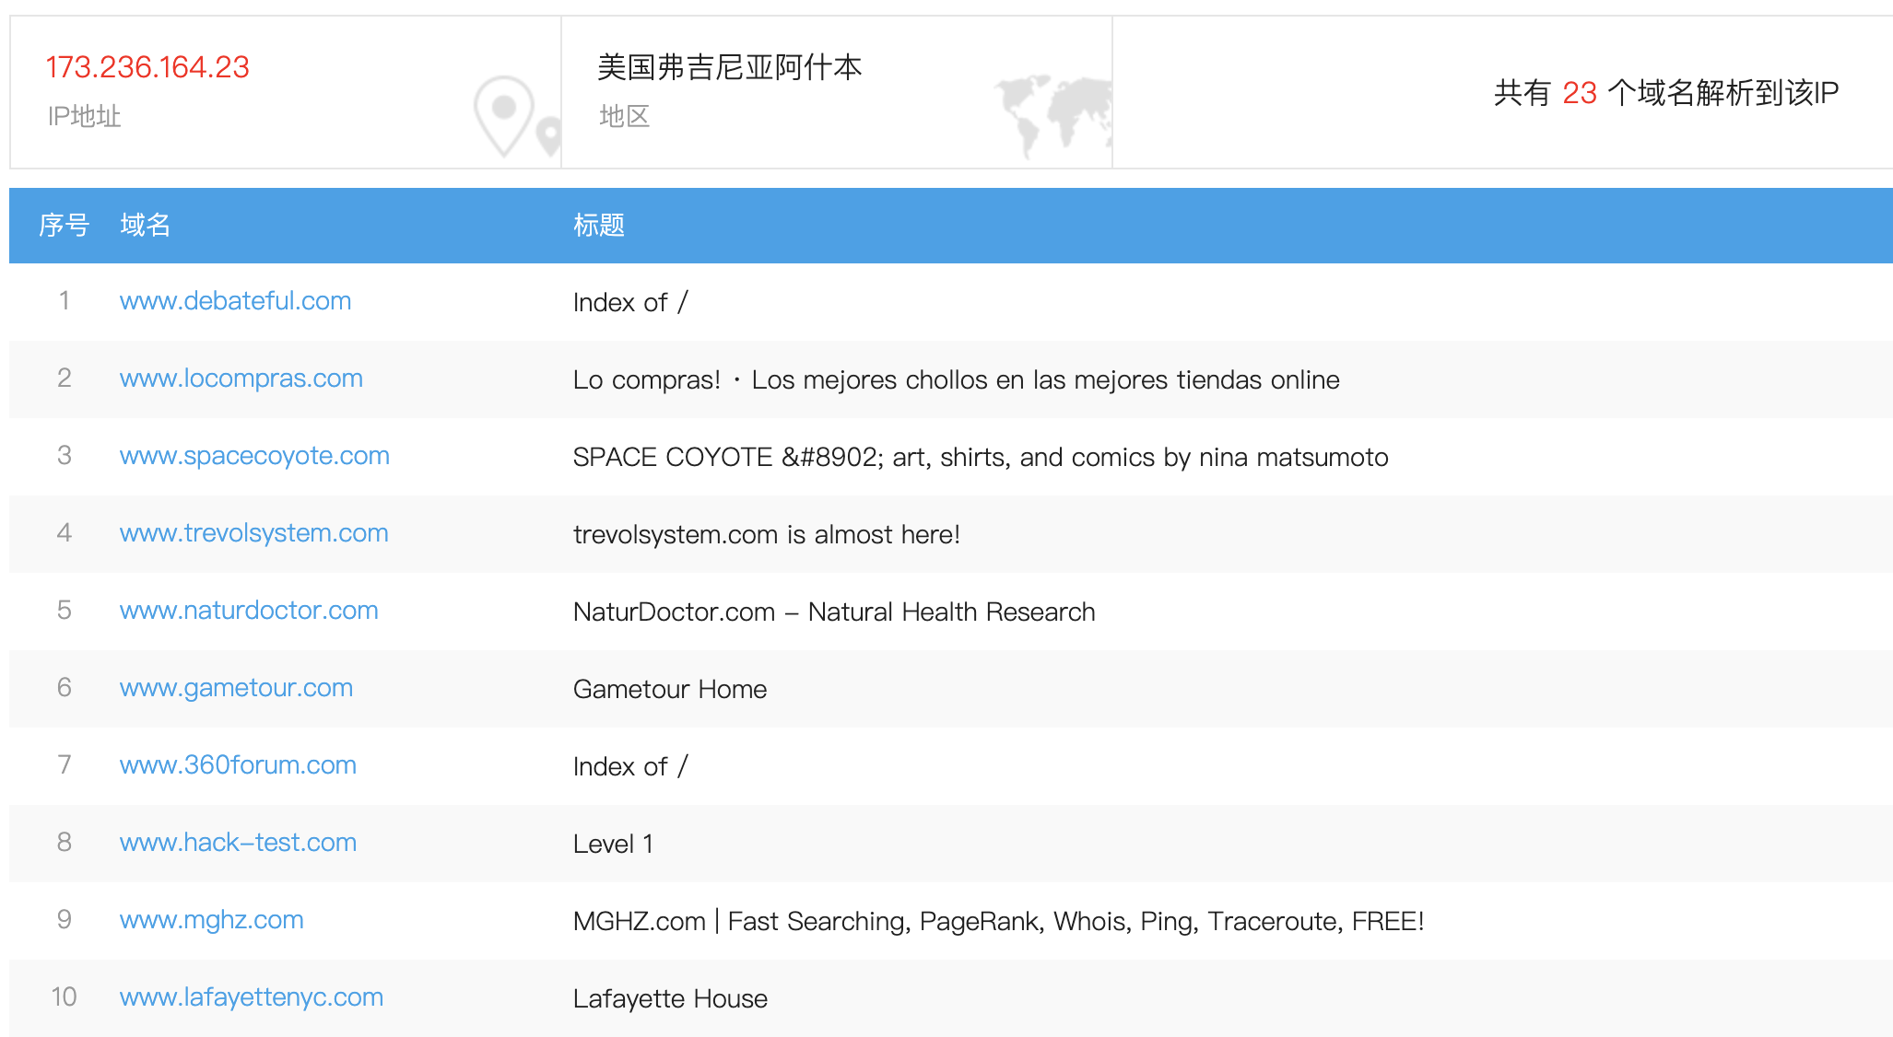
Task: Visit www.spacecoyote.com domain link
Action: pos(254,456)
